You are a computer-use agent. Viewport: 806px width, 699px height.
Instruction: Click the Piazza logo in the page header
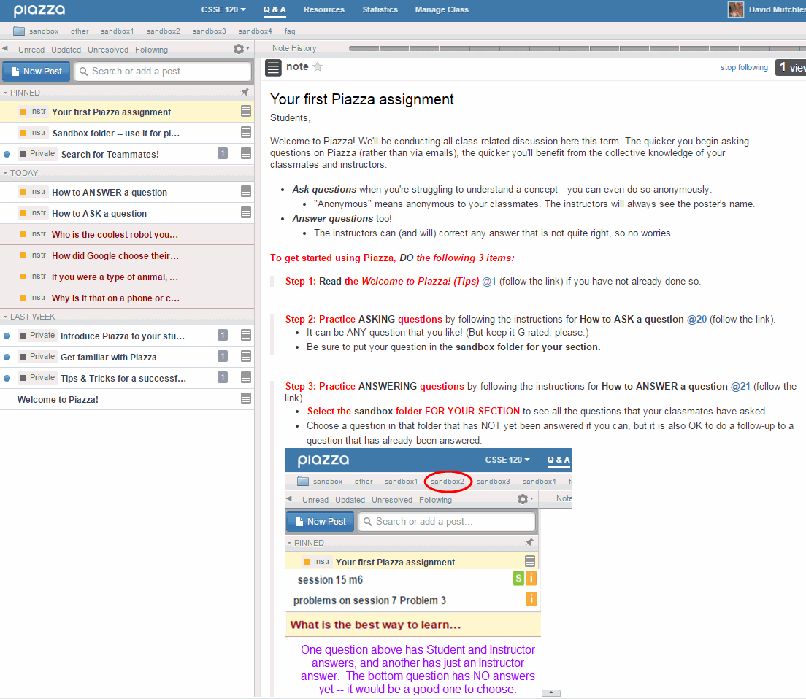coord(39,10)
